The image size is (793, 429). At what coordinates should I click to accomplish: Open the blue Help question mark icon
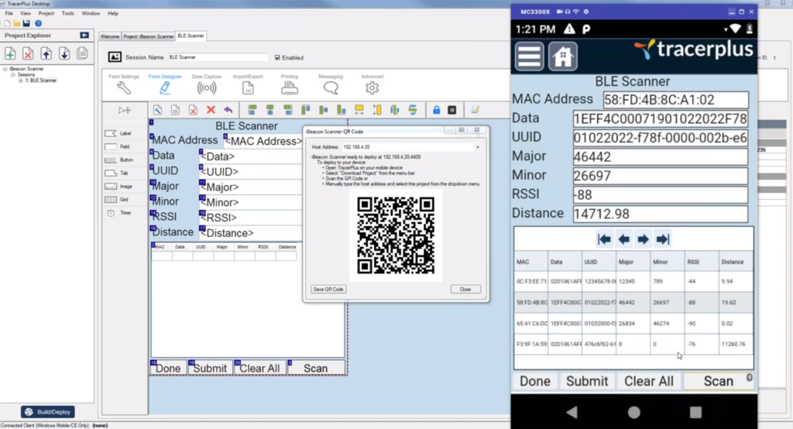tap(38, 23)
